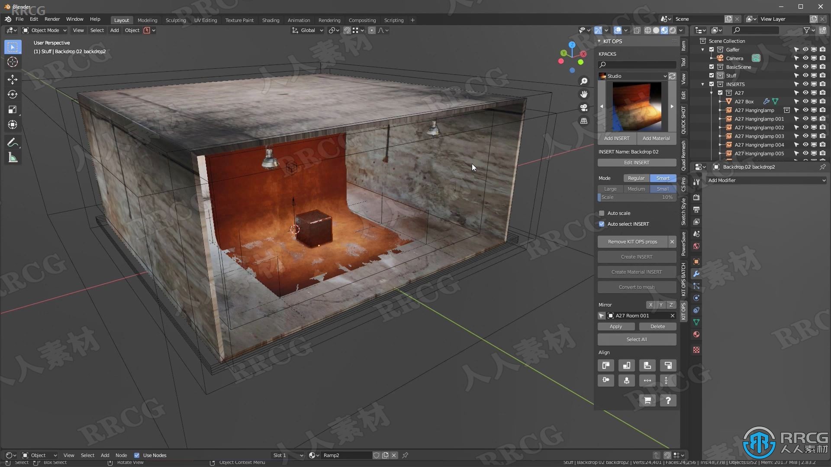Toggle camera view icon
This screenshot has height=467, width=831.
(584, 108)
